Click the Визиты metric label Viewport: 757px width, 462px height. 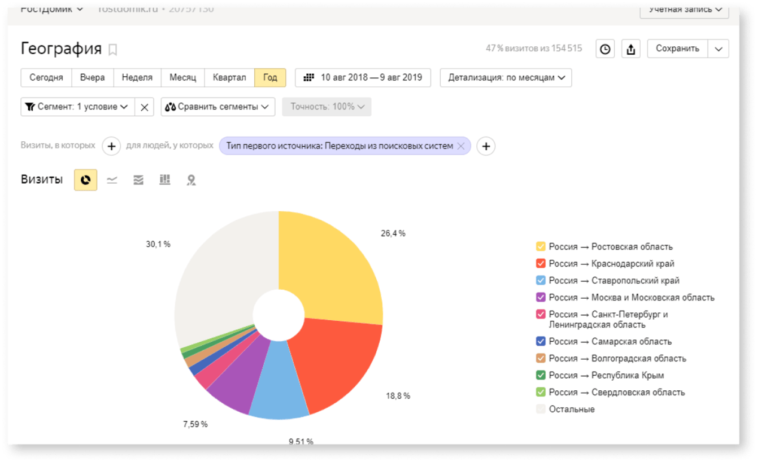tap(42, 180)
